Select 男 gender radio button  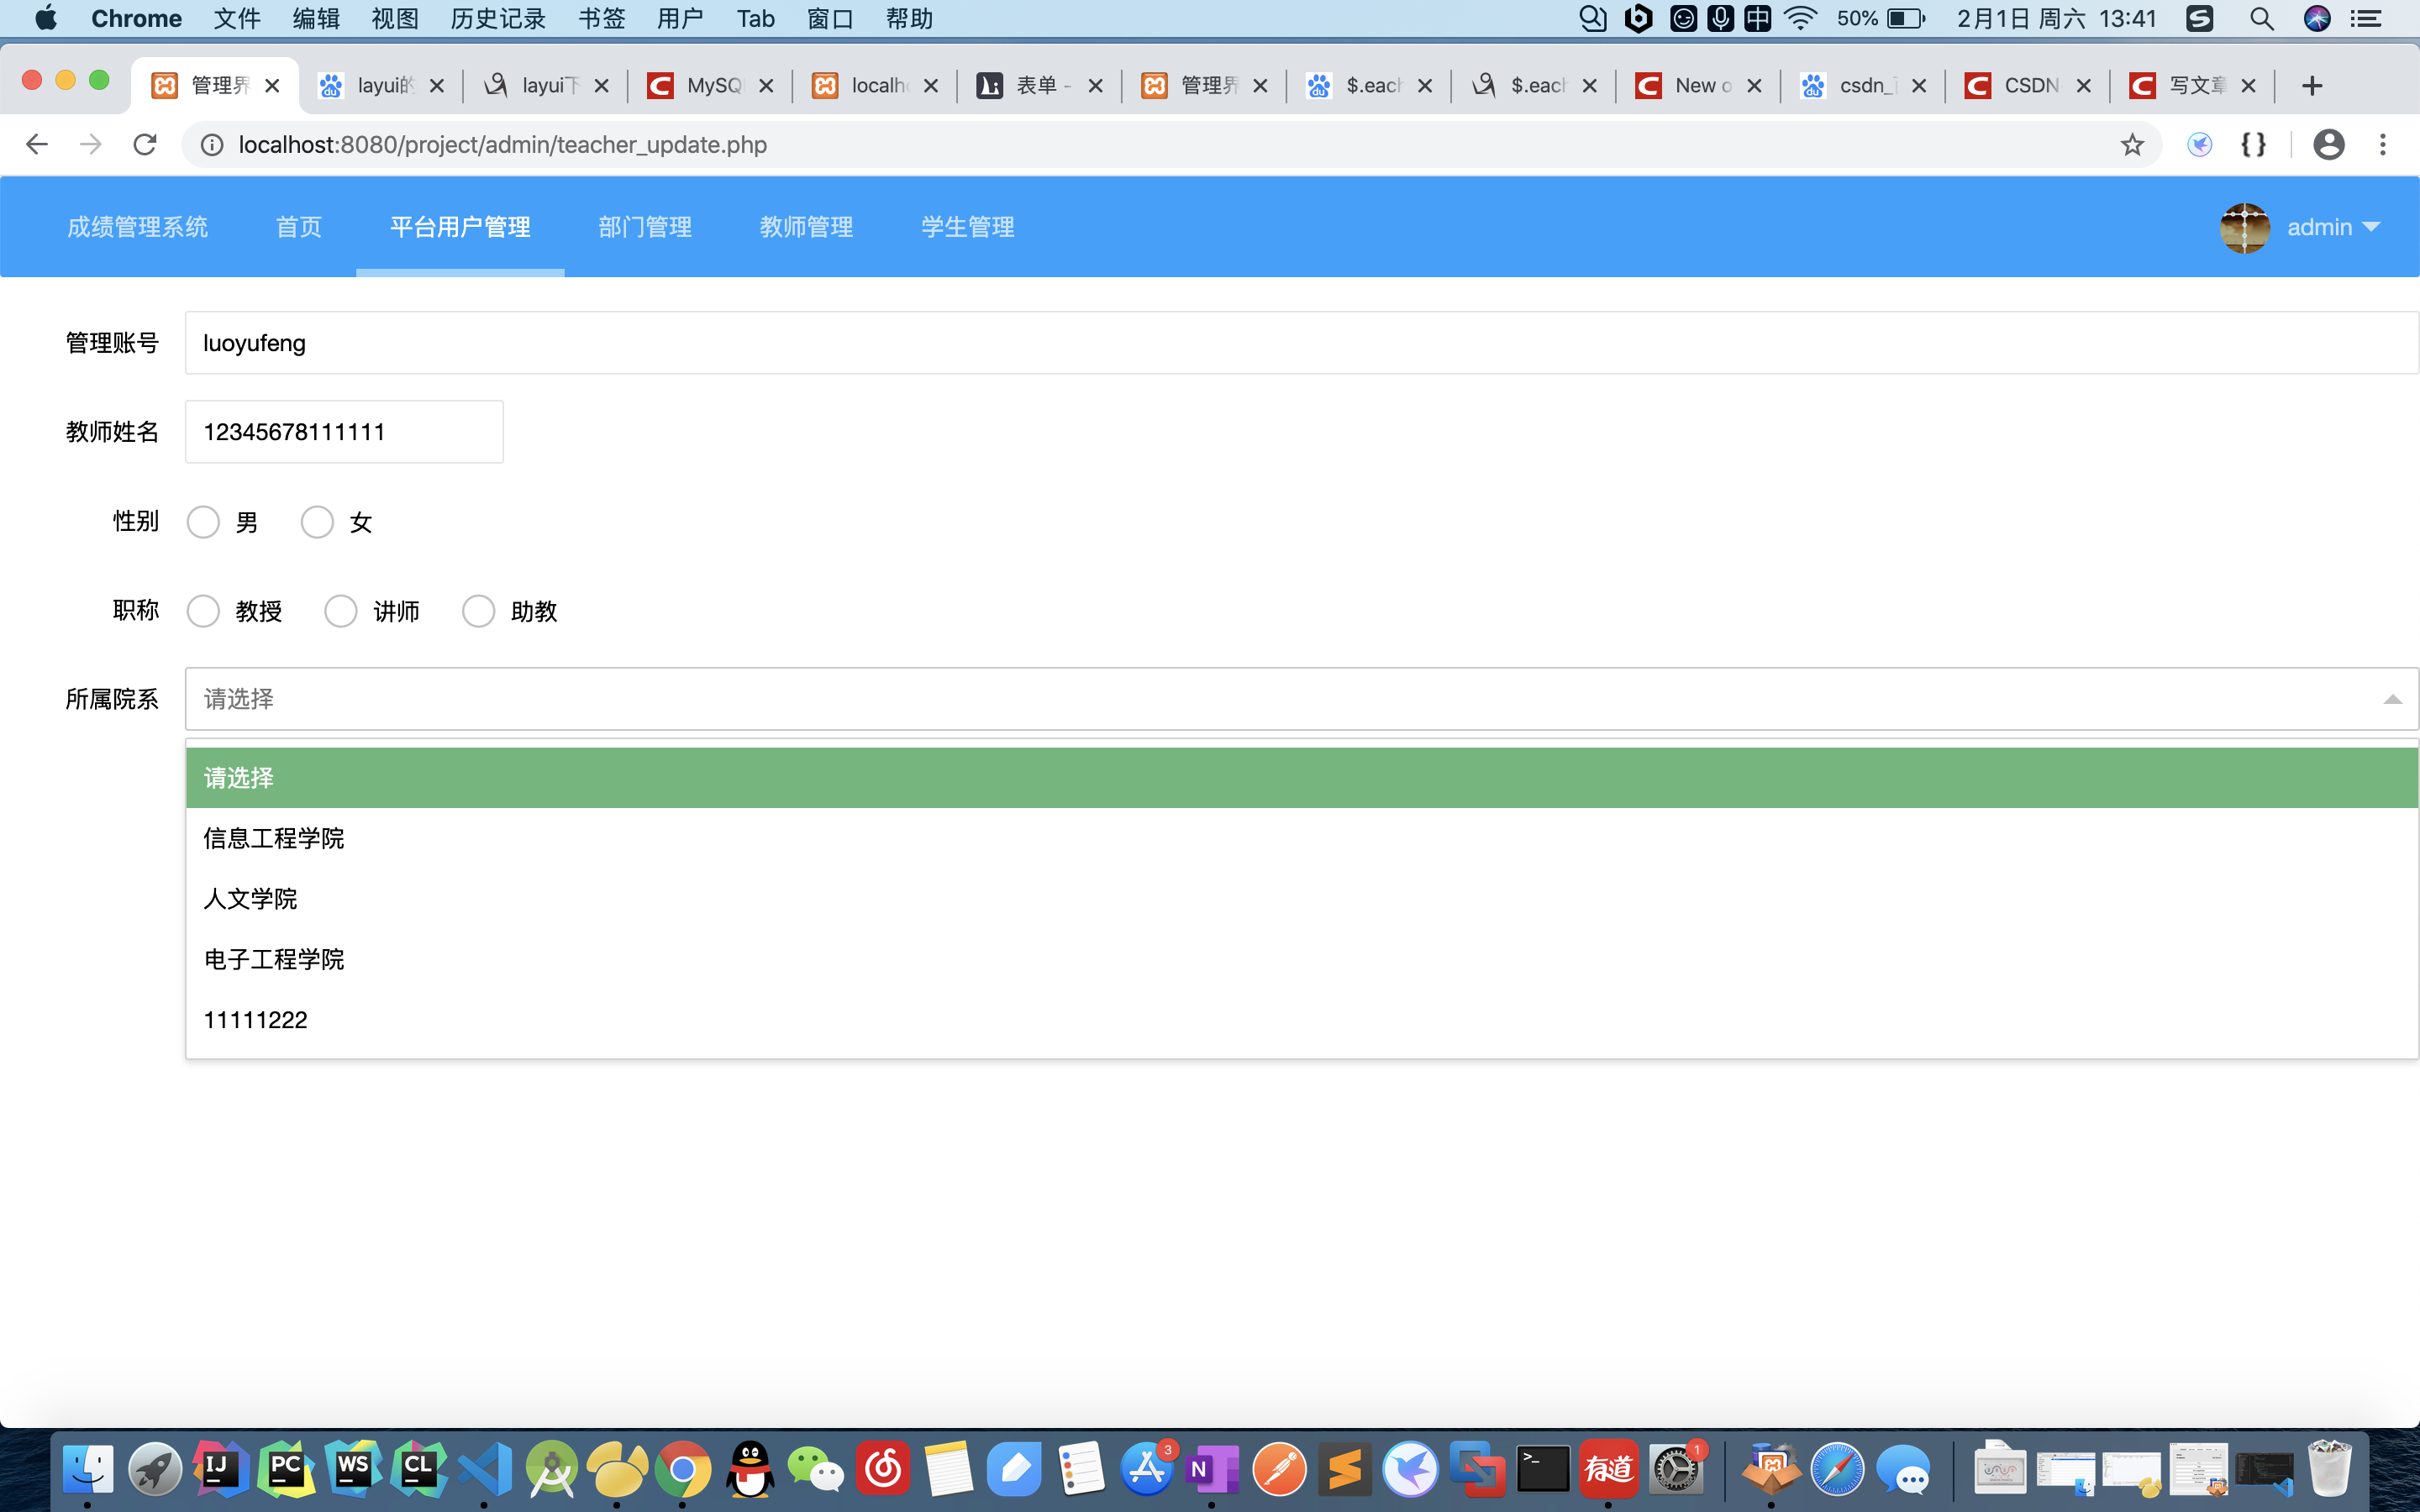[x=204, y=521]
